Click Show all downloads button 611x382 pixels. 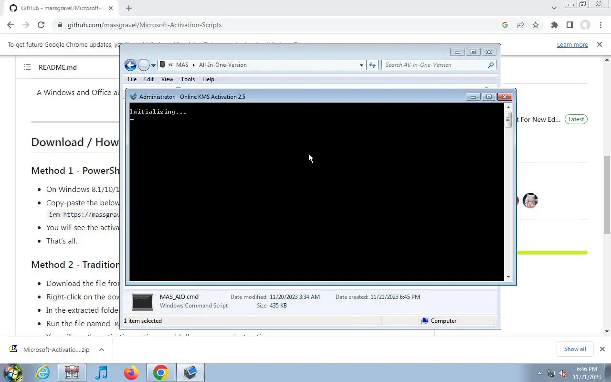coord(575,349)
